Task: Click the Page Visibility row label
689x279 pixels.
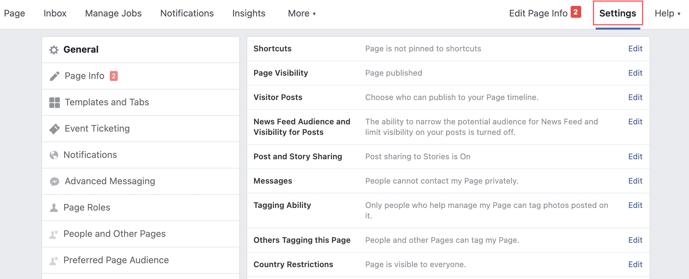Action: (281, 73)
